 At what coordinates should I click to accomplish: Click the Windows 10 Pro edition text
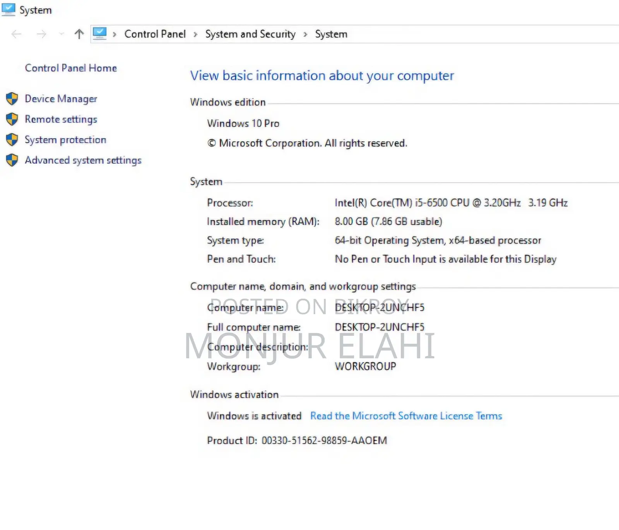[243, 123]
